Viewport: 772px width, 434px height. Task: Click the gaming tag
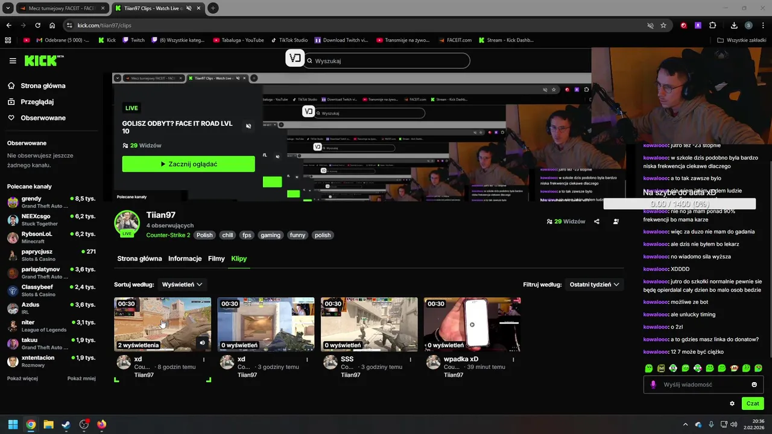click(270, 235)
